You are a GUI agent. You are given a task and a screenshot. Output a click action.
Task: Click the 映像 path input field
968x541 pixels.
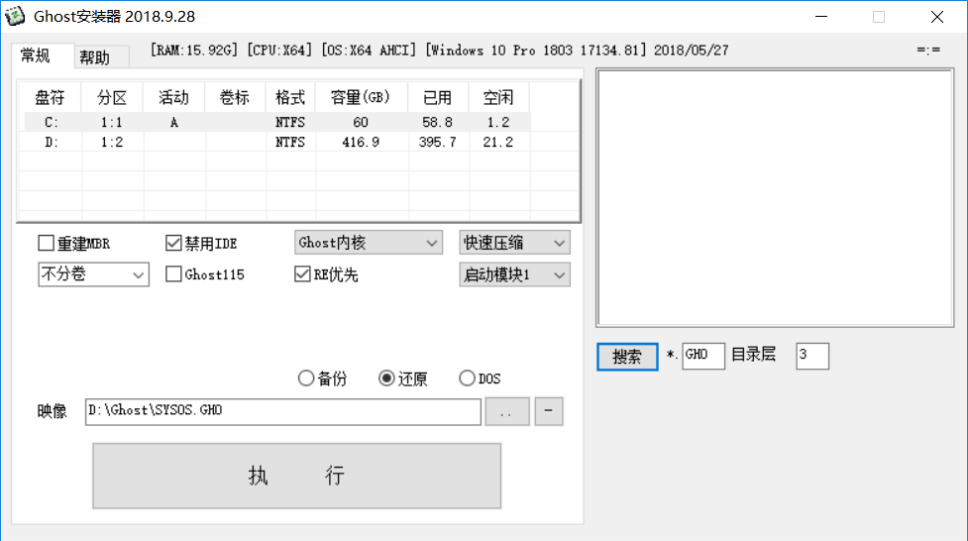pyautogui.click(x=282, y=411)
